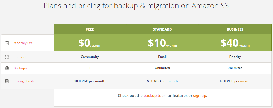This screenshot has width=273, height=108.
Task: Click the lifebuoy Support icon
Action: pyautogui.click(x=7, y=57)
